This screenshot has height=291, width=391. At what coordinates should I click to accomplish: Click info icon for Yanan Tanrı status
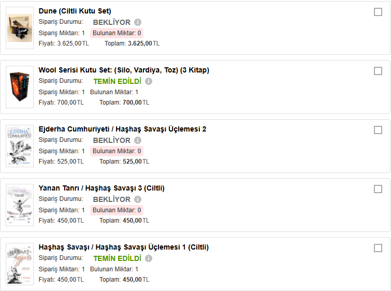138,199
